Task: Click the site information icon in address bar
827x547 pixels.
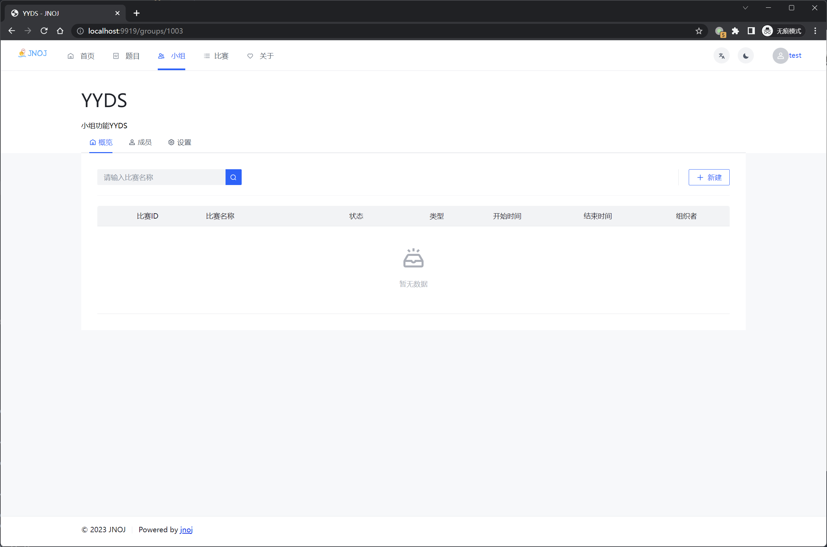Action: [80, 31]
